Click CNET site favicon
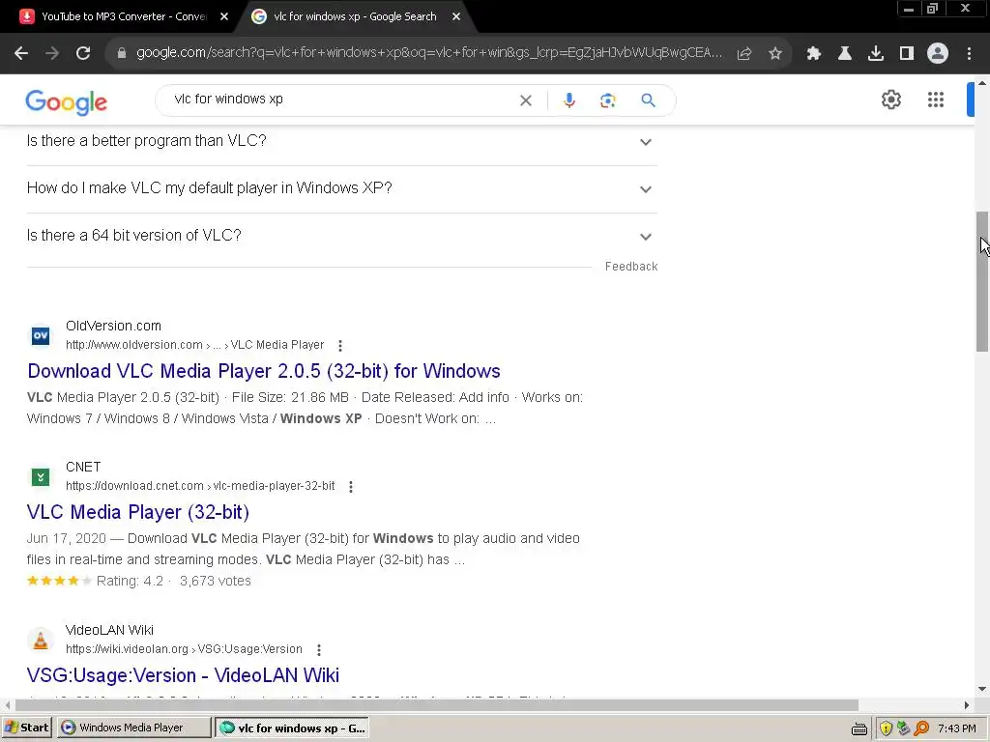990x742 pixels. click(41, 477)
